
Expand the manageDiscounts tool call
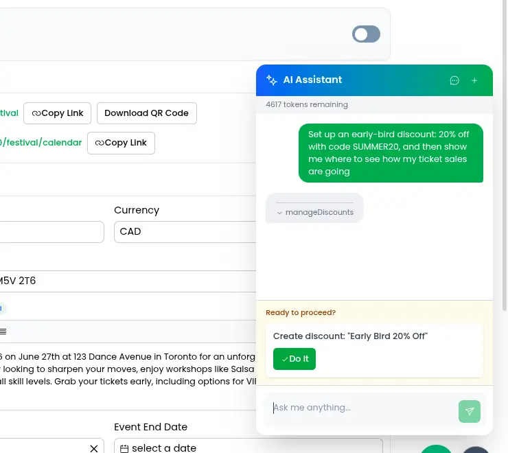[x=315, y=212]
